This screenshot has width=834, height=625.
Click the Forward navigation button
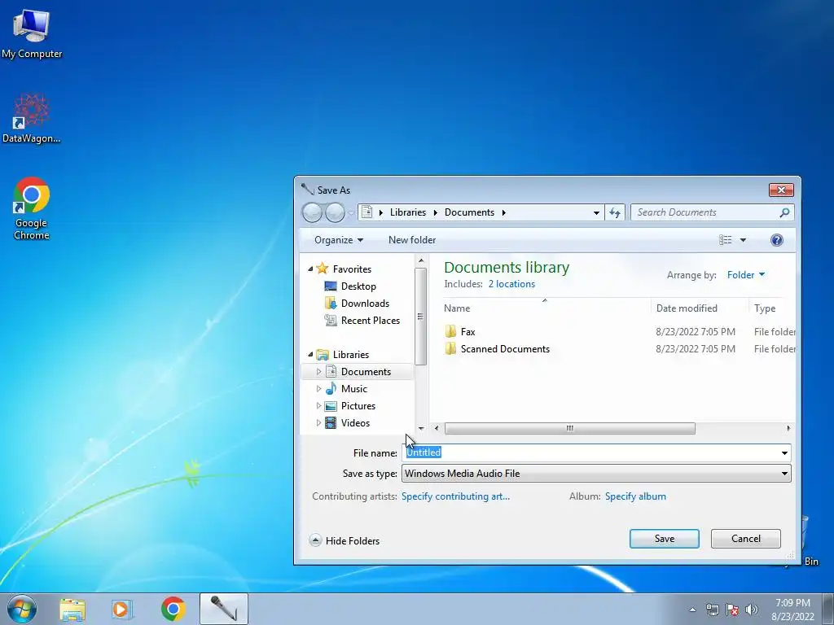coord(335,212)
